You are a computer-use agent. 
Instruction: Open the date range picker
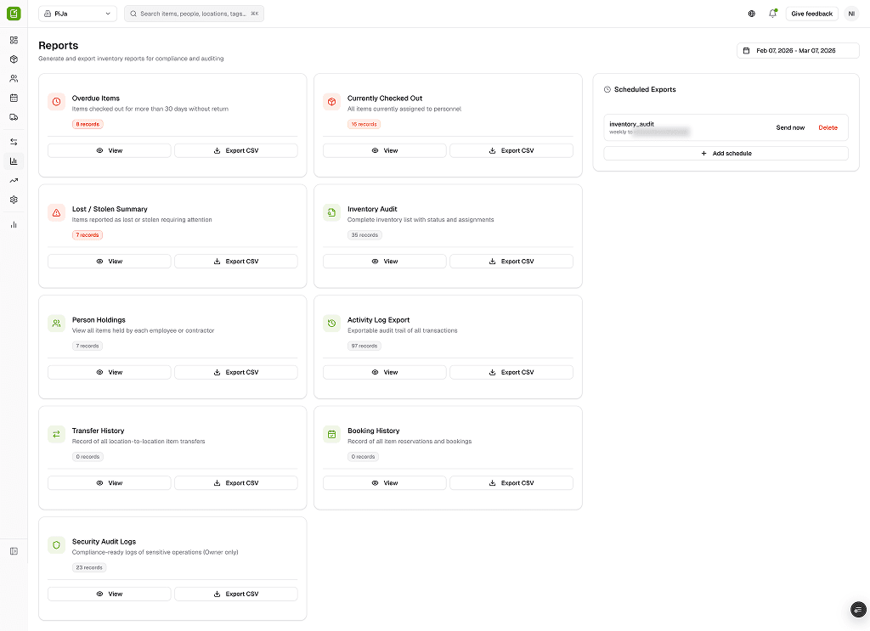[x=798, y=51]
